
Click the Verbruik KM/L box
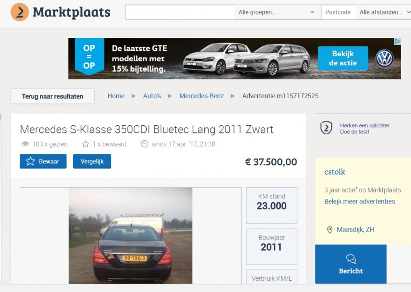[271, 277]
